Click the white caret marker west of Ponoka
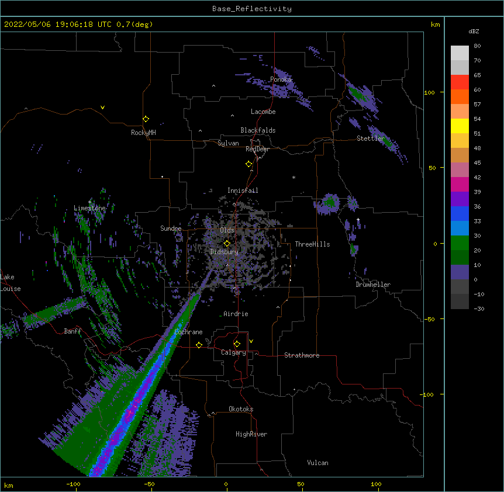The height and width of the screenshot is (492, 504). coord(213,86)
